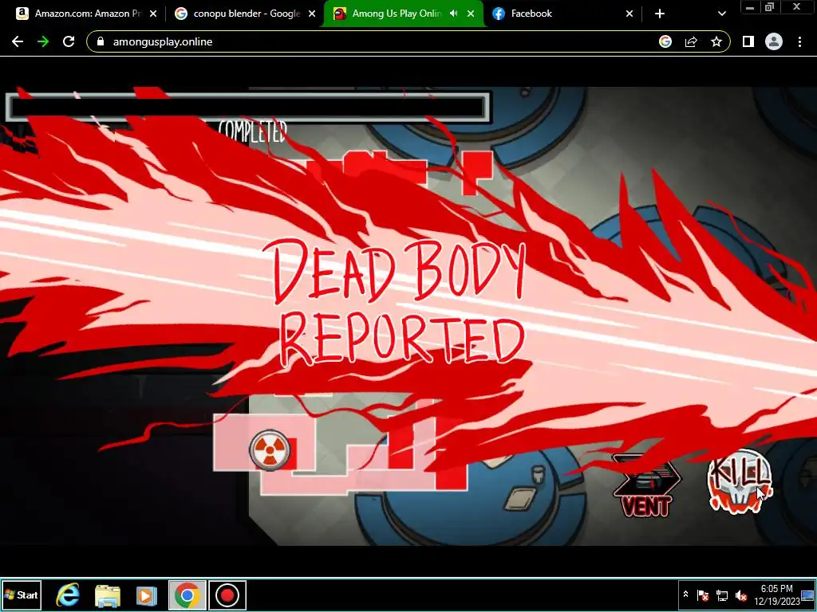Switch to the Amazon.com tab

coord(86,14)
